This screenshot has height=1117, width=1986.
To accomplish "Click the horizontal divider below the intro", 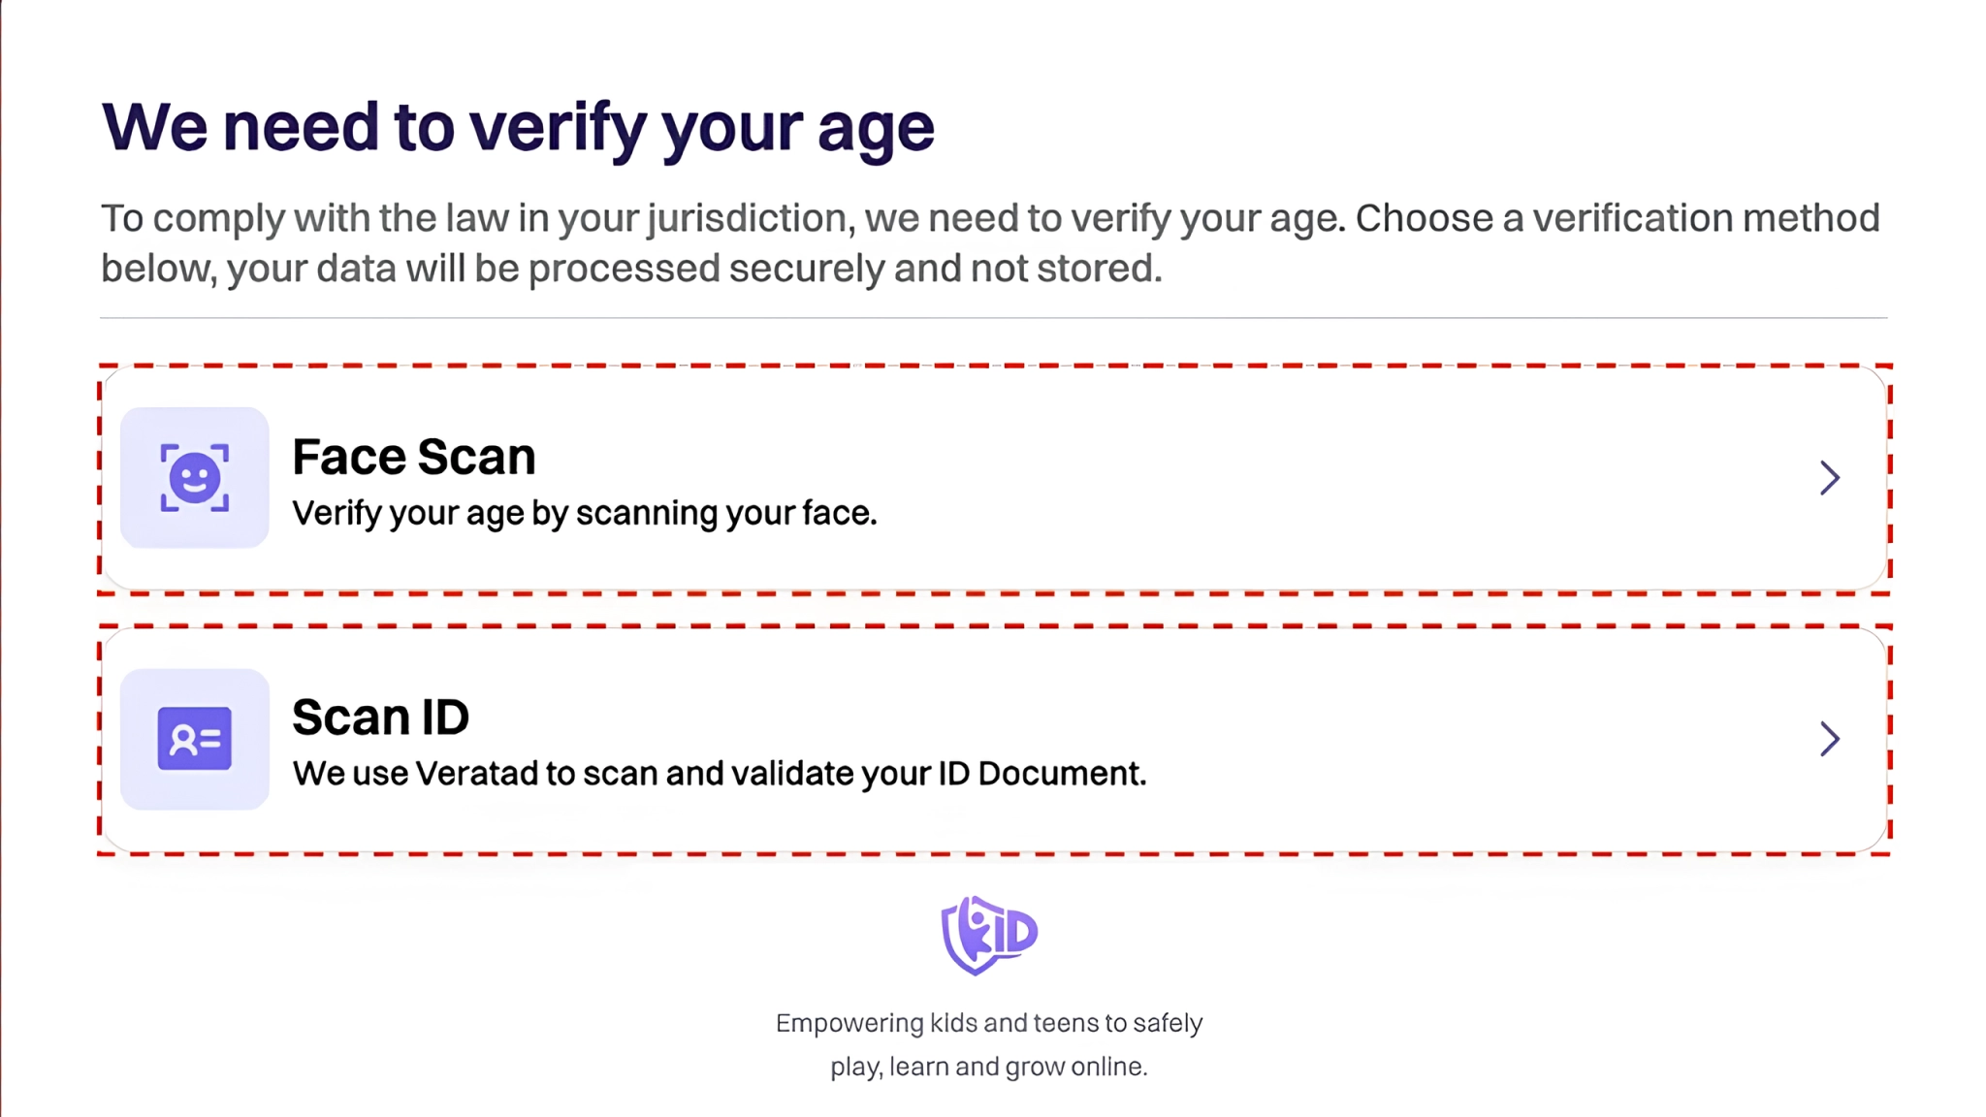I will click(x=994, y=317).
